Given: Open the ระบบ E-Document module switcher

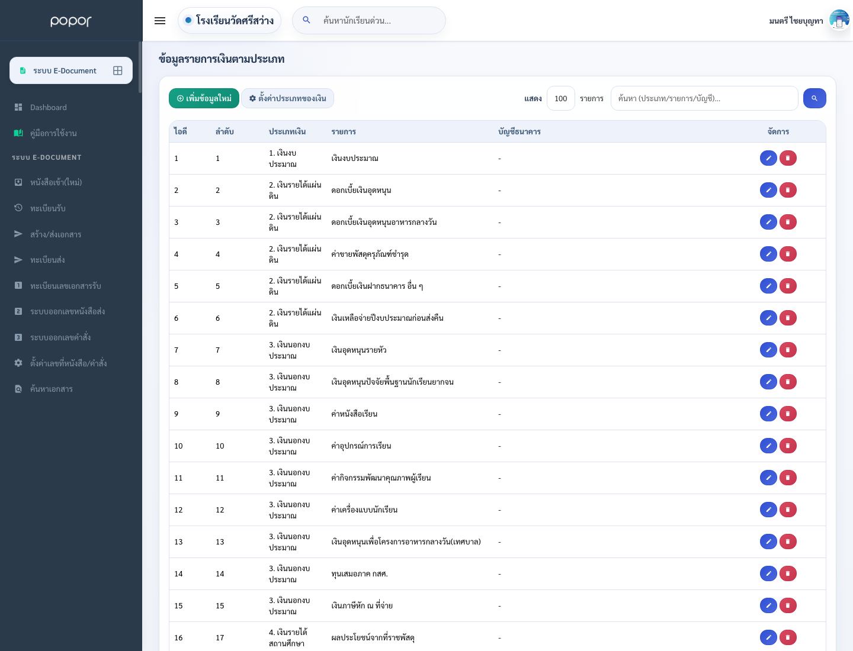Looking at the screenshot, I should (x=71, y=70).
